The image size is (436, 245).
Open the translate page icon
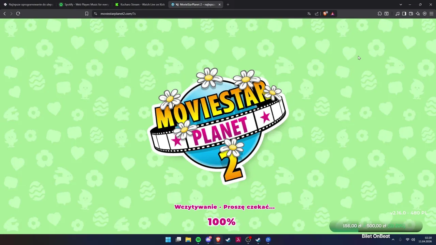(309, 14)
